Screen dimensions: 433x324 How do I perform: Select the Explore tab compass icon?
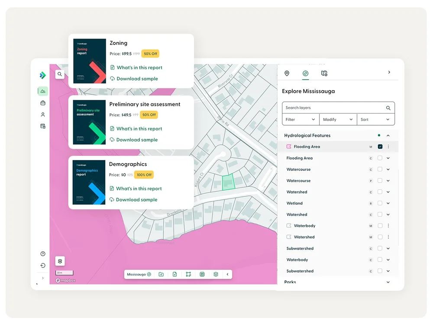pos(305,74)
